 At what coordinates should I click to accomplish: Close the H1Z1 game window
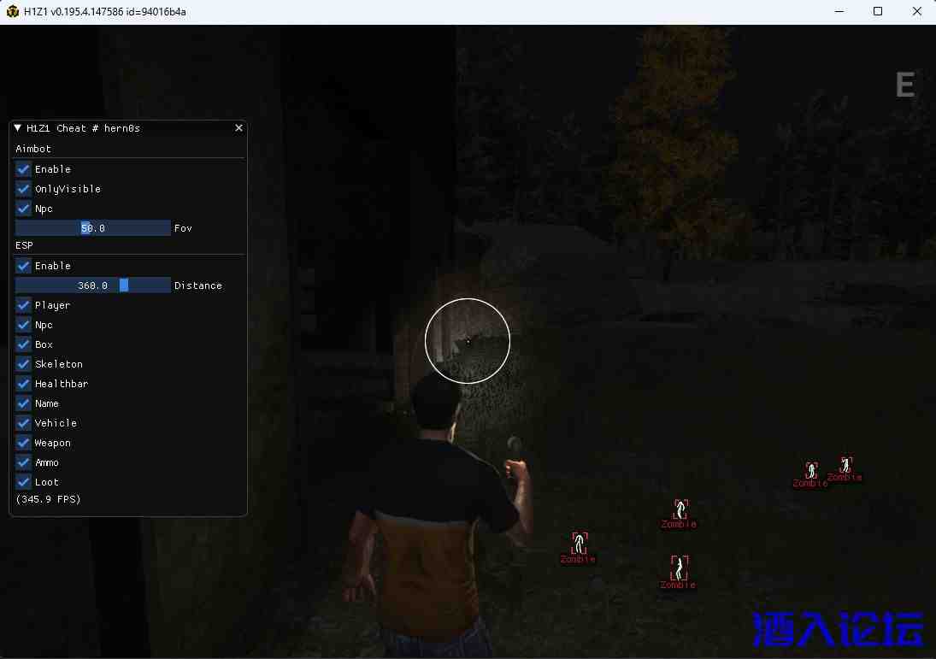click(x=917, y=11)
